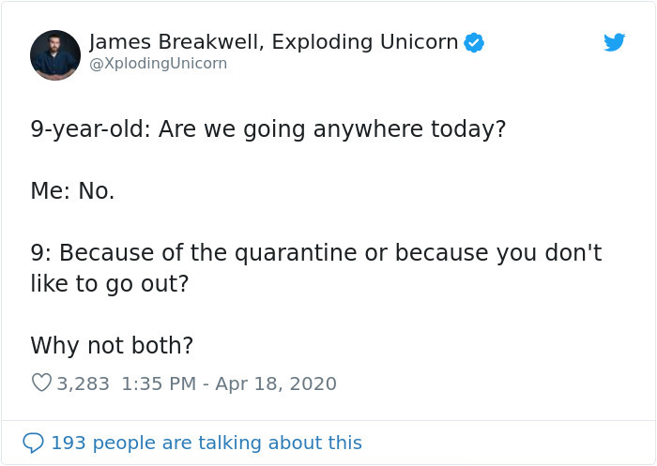Click the speech bubble reply icon

34,443
